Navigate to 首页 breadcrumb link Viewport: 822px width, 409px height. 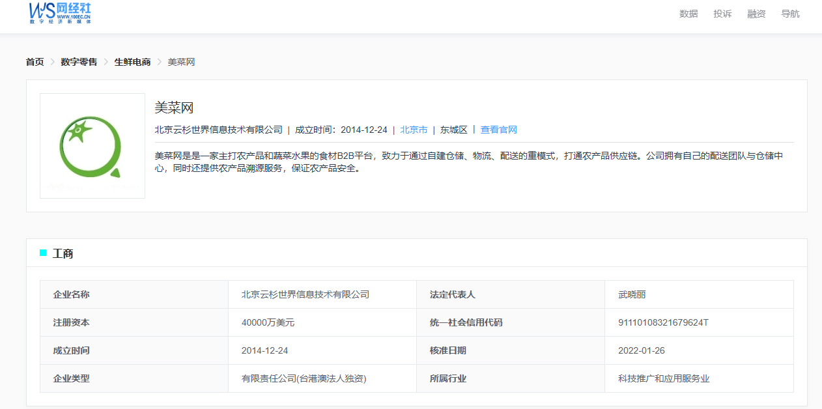click(35, 62)
